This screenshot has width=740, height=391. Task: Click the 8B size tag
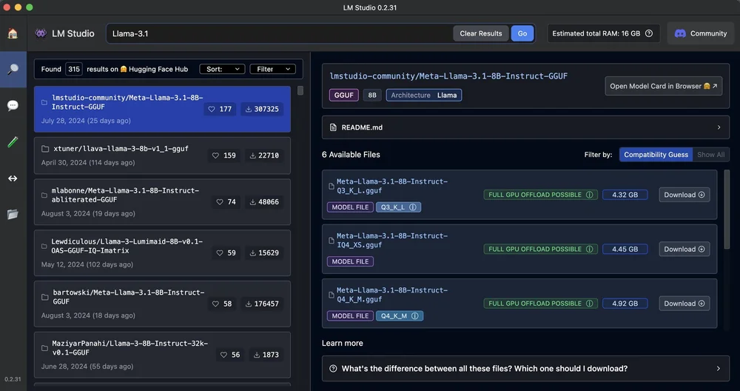point(372,95)
